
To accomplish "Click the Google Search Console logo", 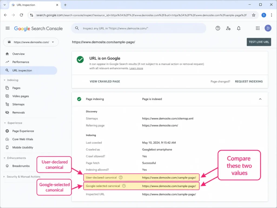I will coord(38,28).
